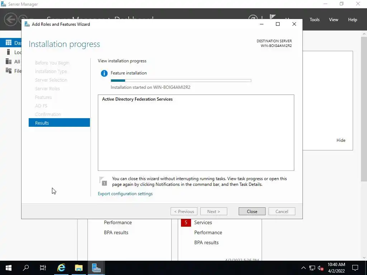367x275 pixels.
Task: Open File services icon in Server Manager sidebar
Action: coord(9,71)
